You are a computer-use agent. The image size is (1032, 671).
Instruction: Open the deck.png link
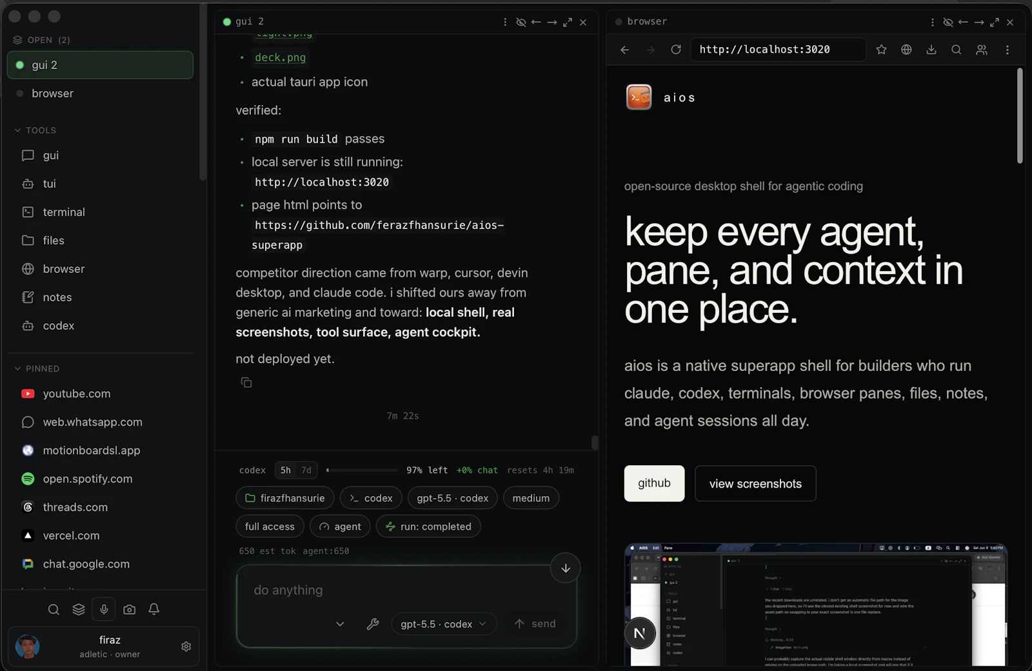click(280, 57)
